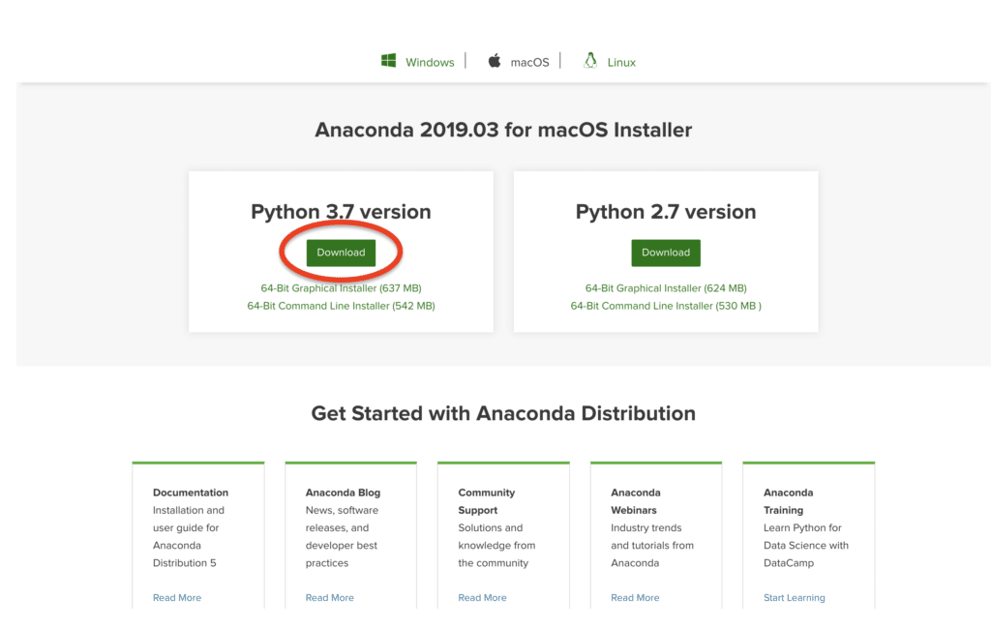Click the circled Python 3.7 Download button
The image size is (991, 628).
340,253
